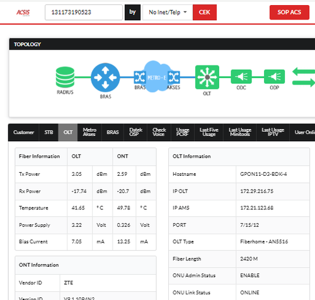The height and width of the screenshot is (300, 315).
Task: Open the Usage PCRF tab
Action: (x=183, y=132)
